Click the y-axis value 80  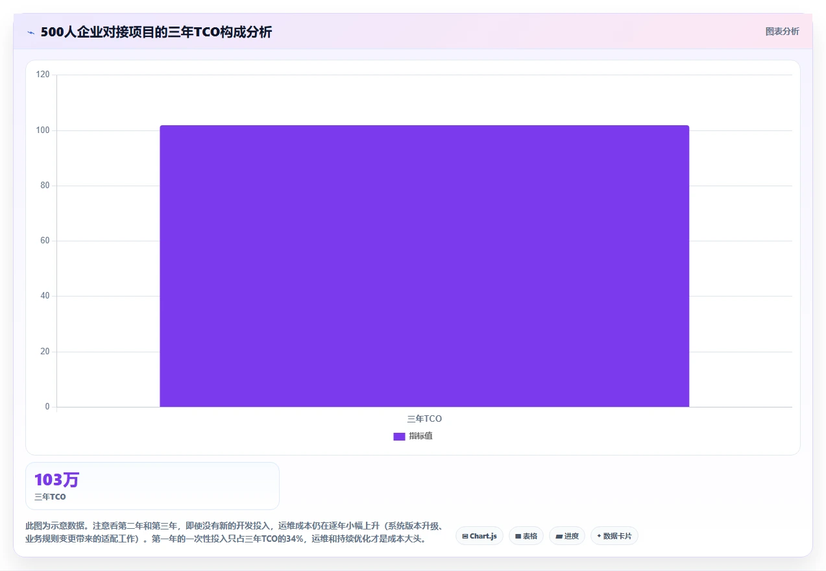point(45,186)
